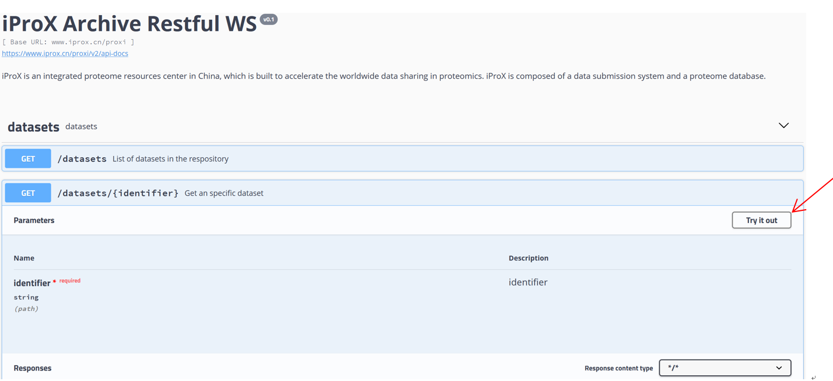
Task: Click the 'string' parameter type text
Action: coord(26,297)
